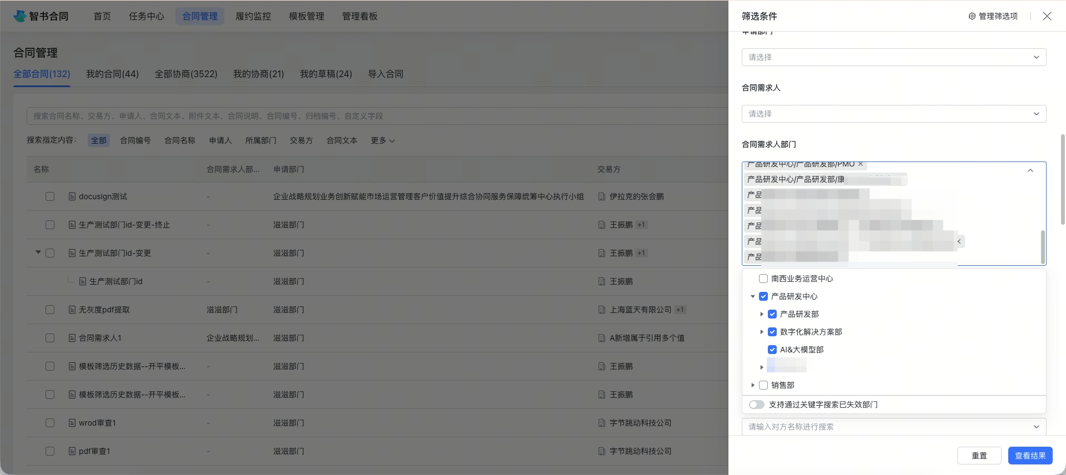Click the 重置 button

979,456
